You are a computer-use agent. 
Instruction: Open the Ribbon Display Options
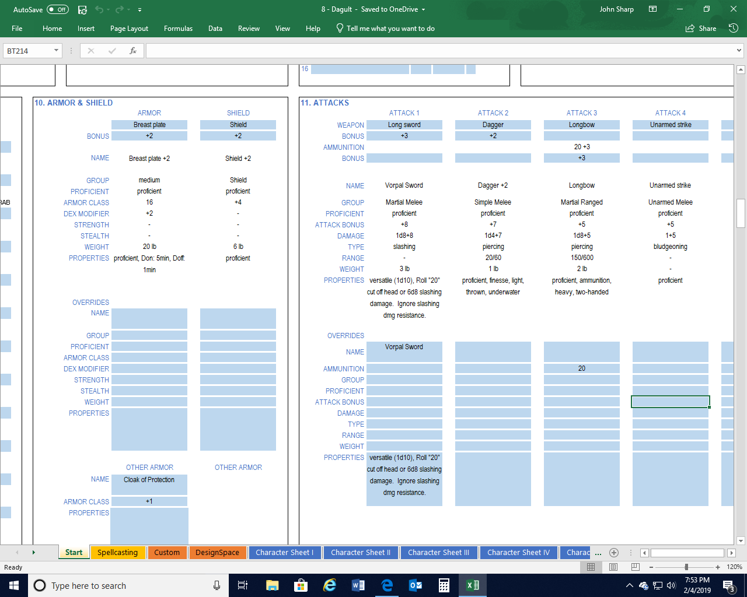coord(653,9)
